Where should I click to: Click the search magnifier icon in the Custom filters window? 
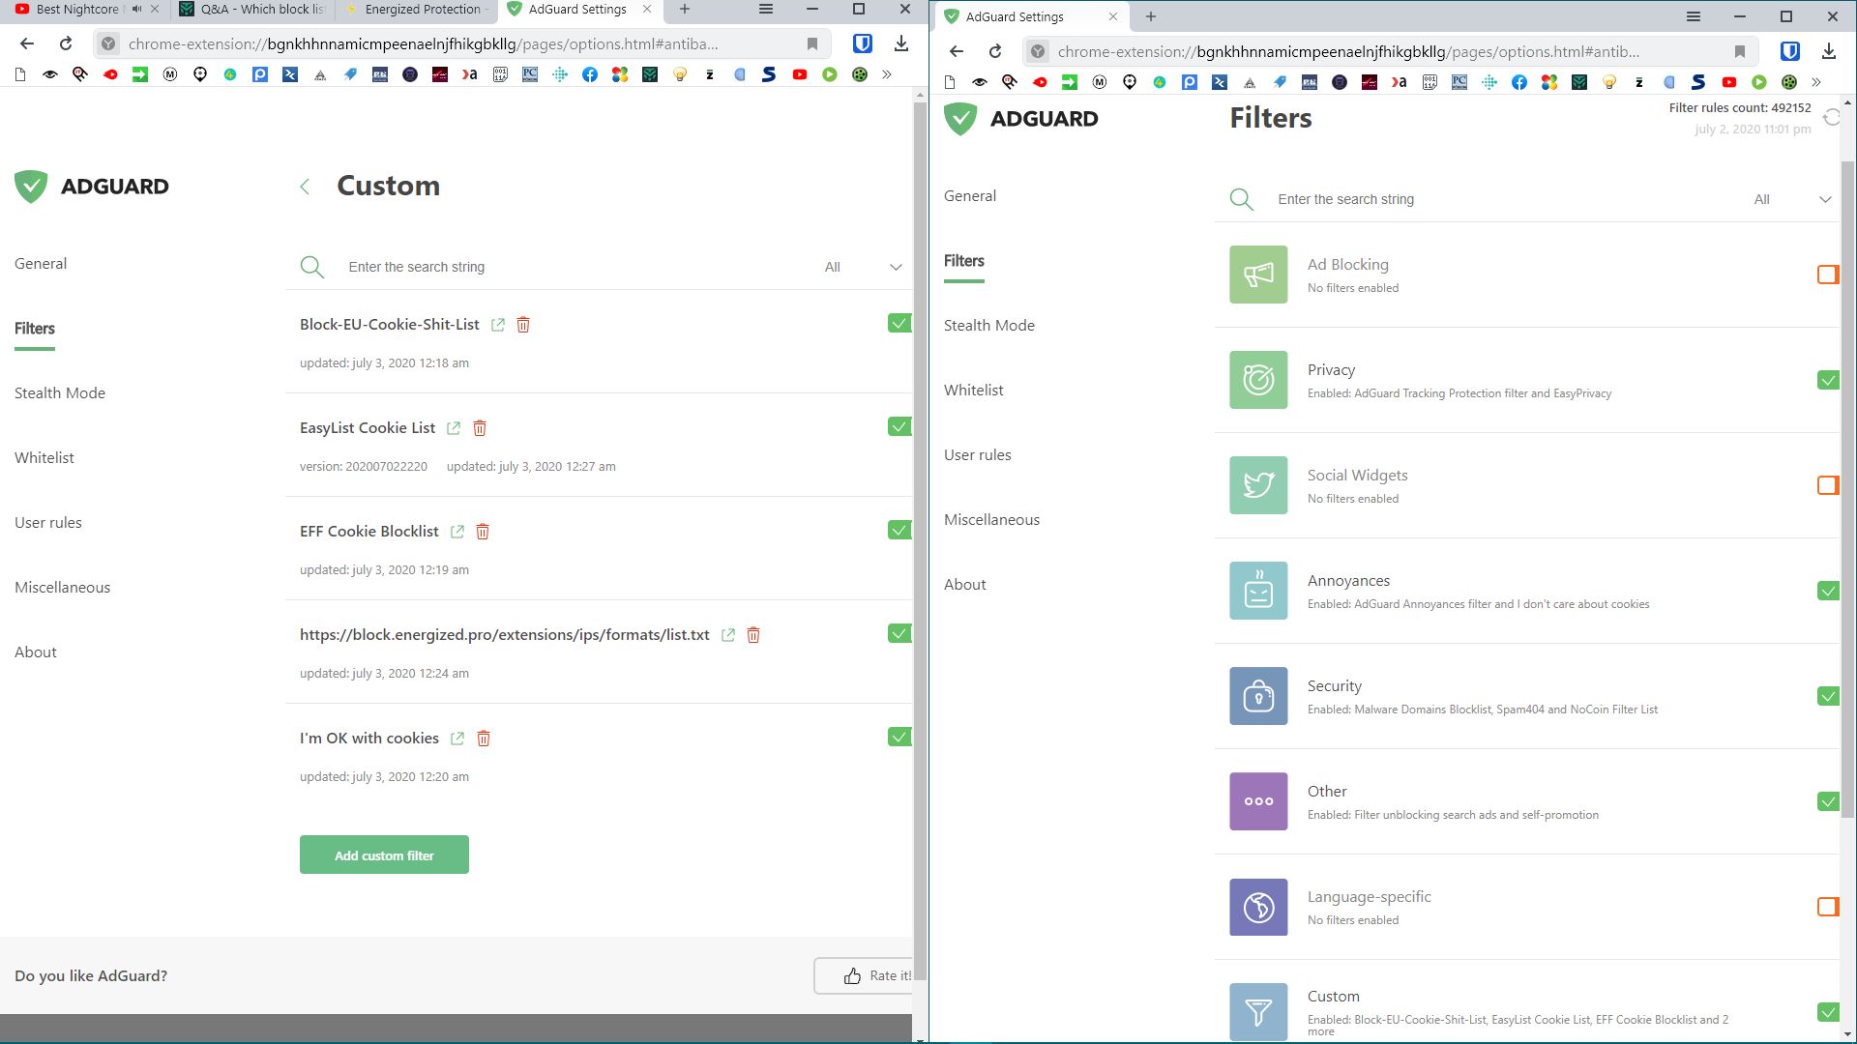[x=311, y=267]
